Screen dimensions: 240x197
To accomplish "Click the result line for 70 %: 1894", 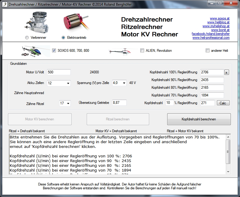I will [70, 170].
